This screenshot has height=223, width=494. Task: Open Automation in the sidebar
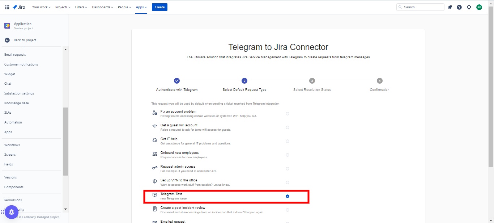(x=13, y=122)
